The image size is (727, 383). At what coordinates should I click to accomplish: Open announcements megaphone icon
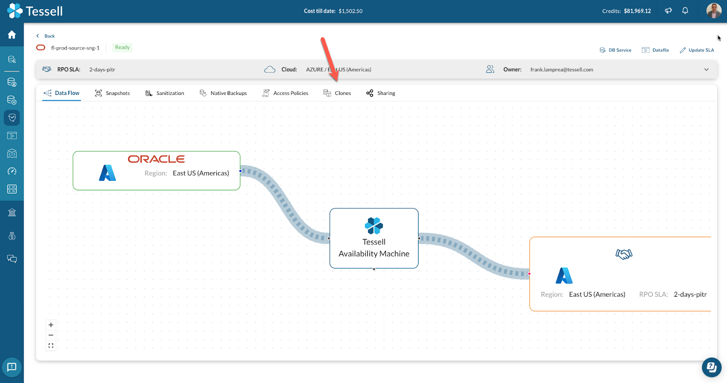pos(668,11)
